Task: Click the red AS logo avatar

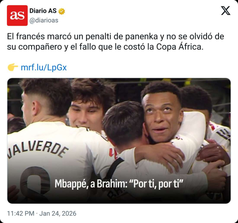Action: pyautogui.click(x=17, y=15)
